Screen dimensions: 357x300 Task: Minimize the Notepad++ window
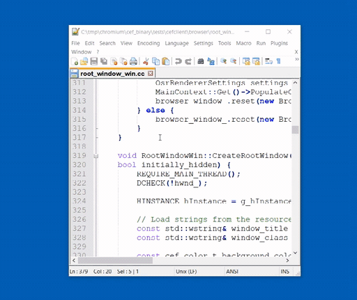click(247, 32)
